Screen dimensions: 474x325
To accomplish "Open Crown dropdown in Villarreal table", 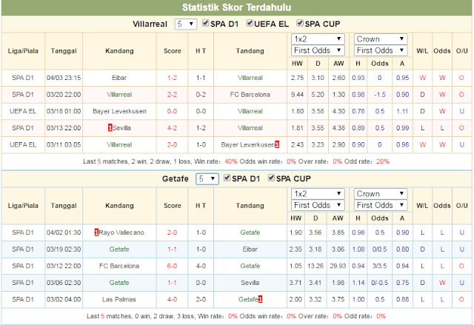I will tap(381, 39).
